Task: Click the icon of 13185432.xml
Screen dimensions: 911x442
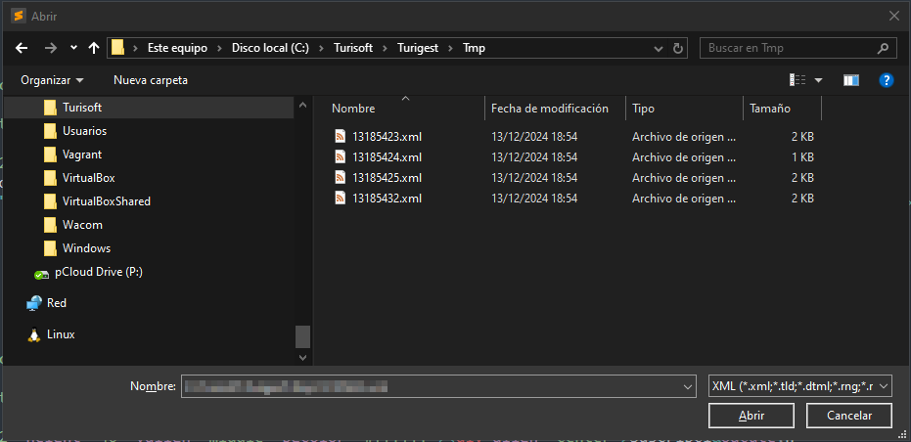Action: [x=341, y=199]
